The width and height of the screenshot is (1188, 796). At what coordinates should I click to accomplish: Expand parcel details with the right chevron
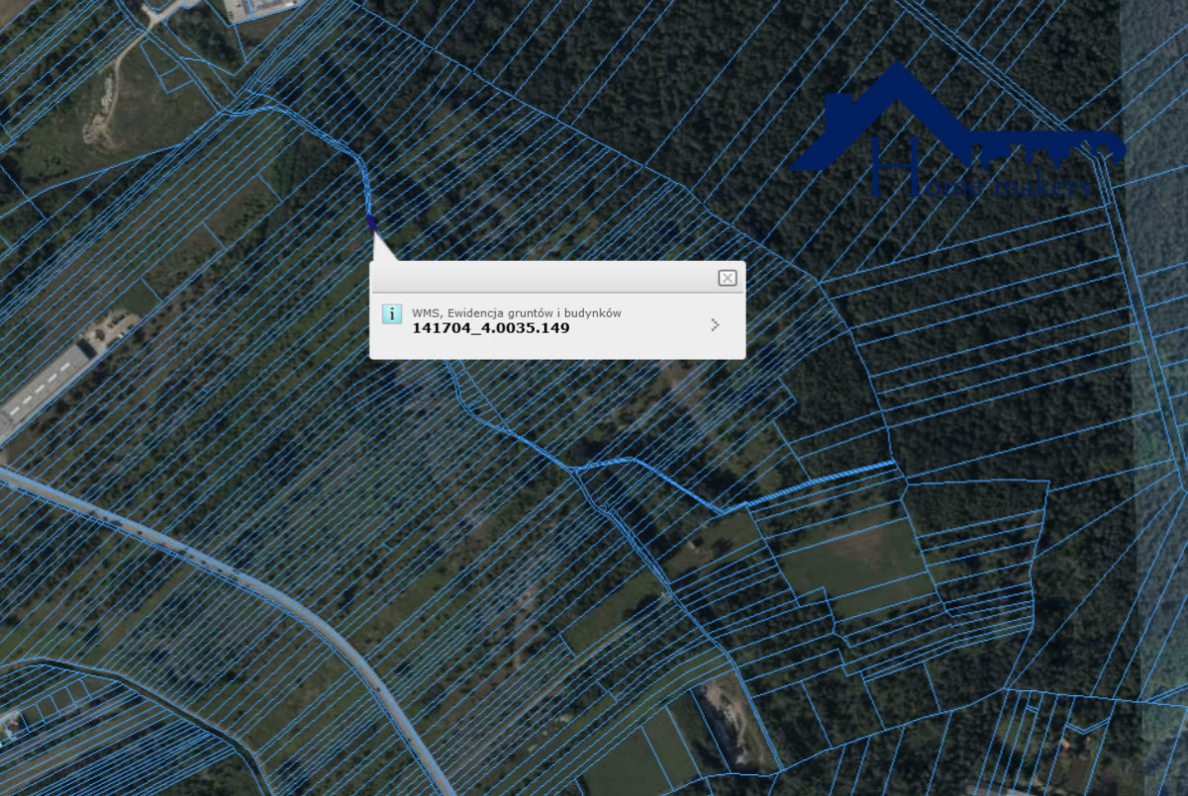pos(715,324)
